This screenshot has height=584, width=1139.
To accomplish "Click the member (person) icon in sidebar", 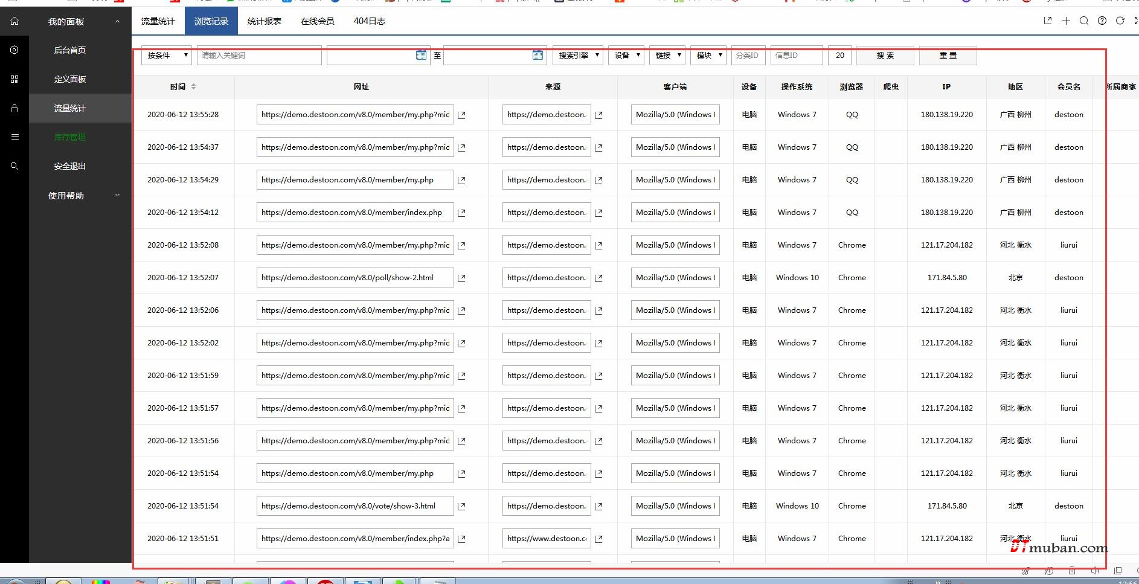I will [x=14, y=108].
